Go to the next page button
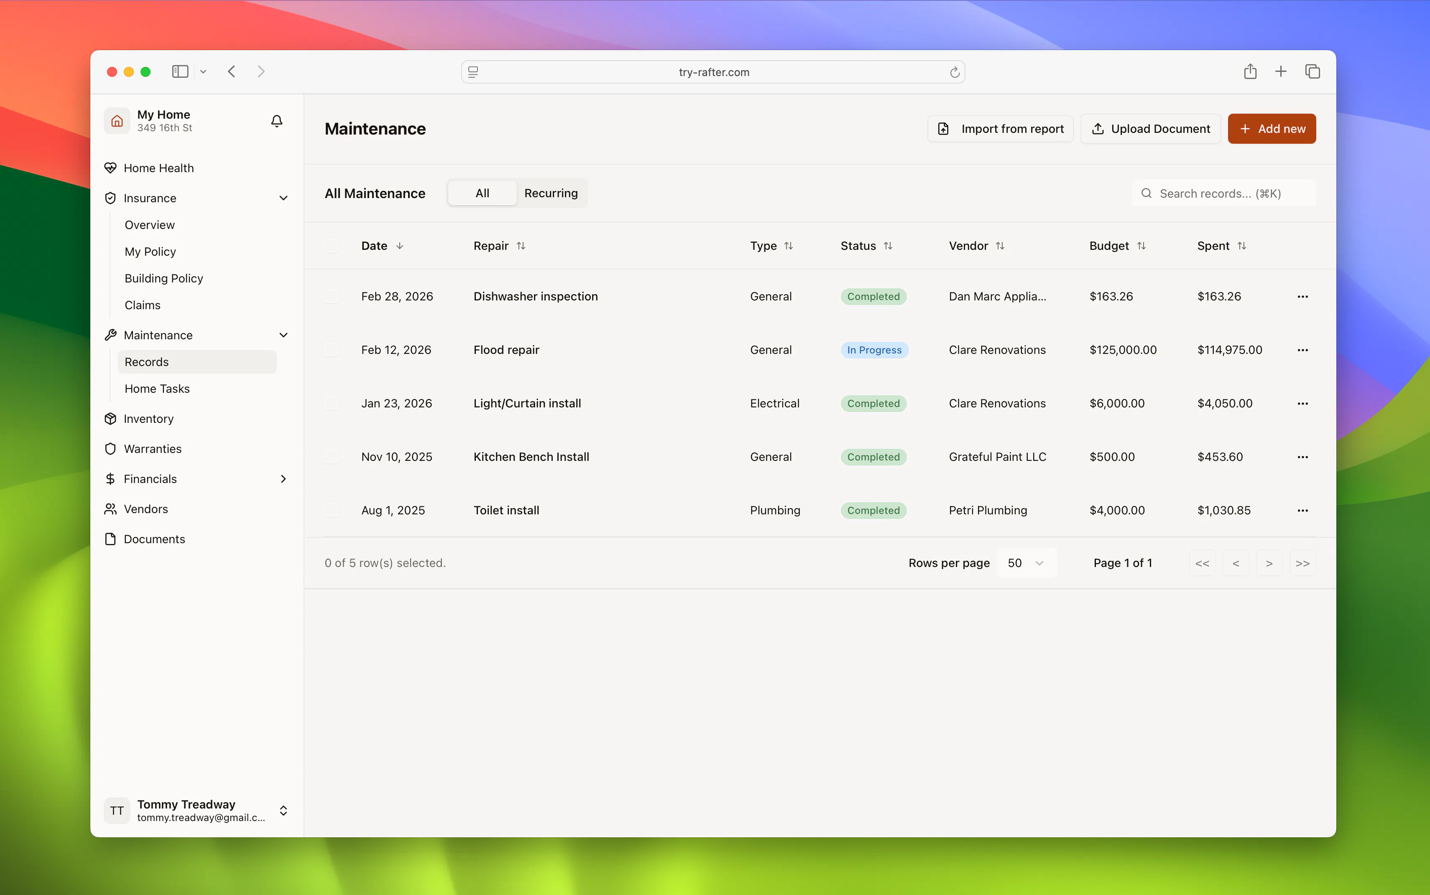1430x895 pixels. click(1269, 563)
